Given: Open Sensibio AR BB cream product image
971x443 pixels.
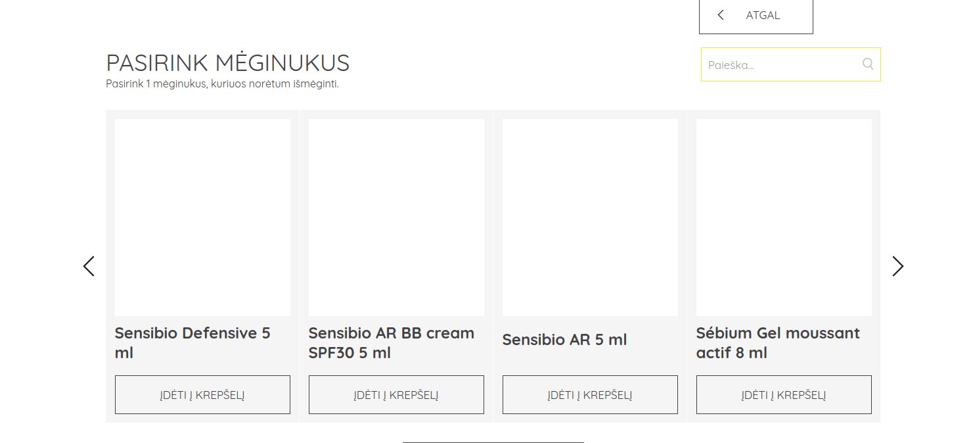Looking at the screenshot, I should point(396,218).
